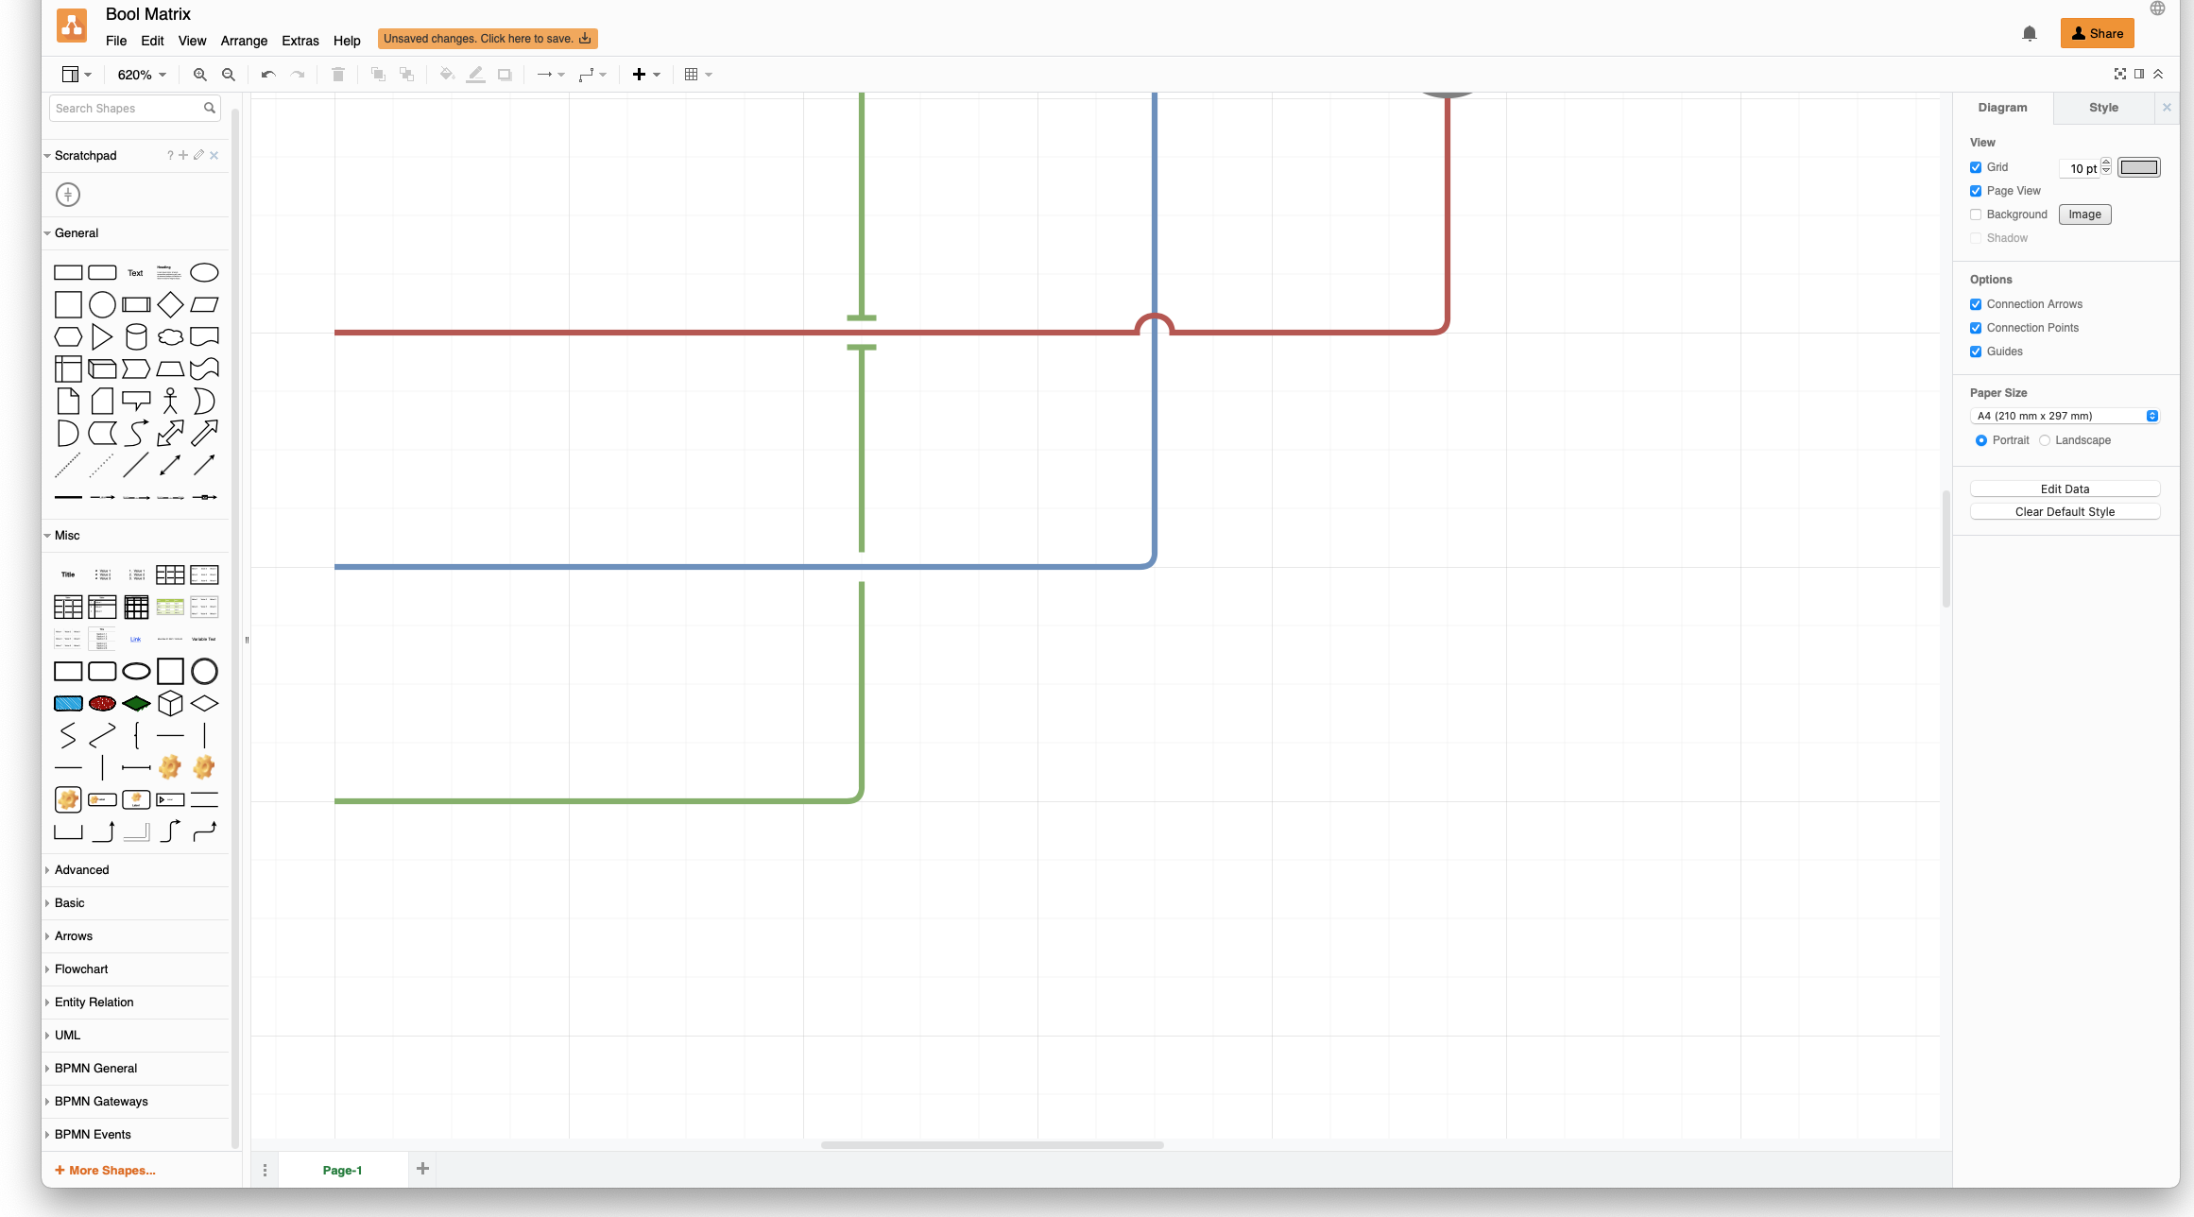
Task: Apply a shadow using the shadow icon
Action: [505, 74]
